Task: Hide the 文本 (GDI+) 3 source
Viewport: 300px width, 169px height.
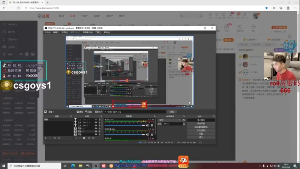Action: coord(96,119)
